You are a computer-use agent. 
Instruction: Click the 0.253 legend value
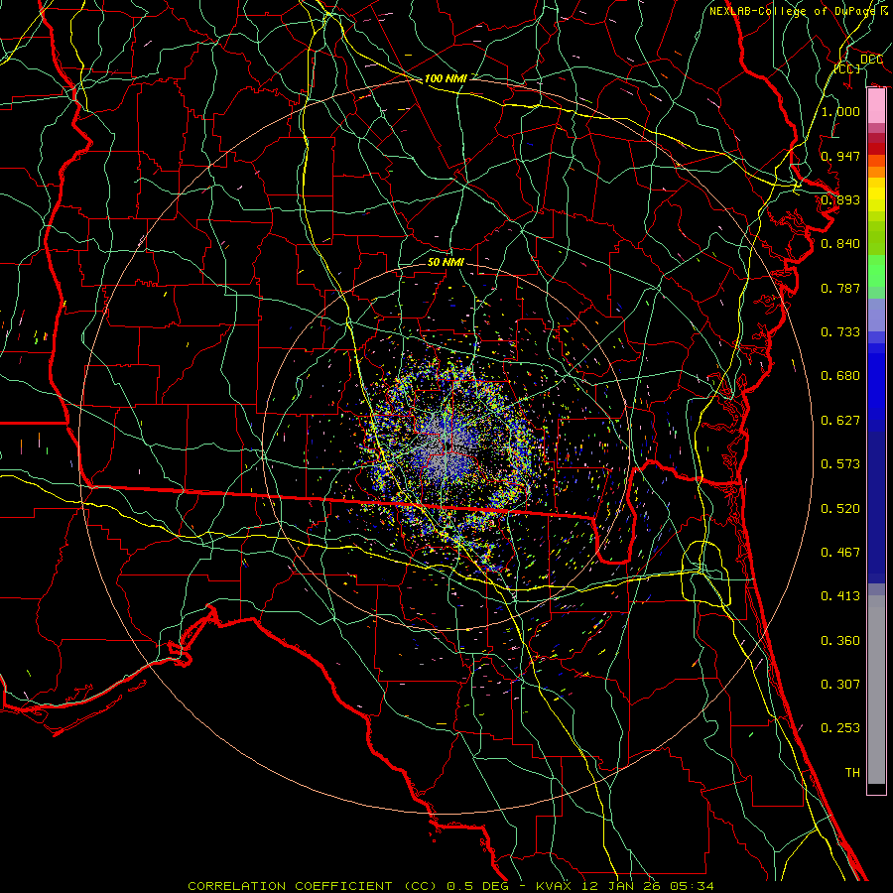[840, 728]
